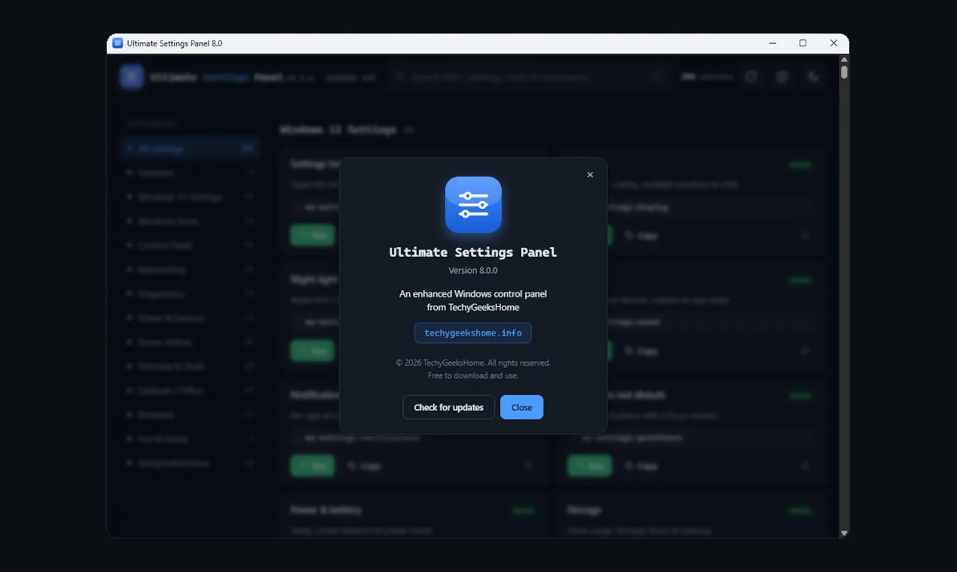
Task: Click the blue Close button
Action: (522, 407)
